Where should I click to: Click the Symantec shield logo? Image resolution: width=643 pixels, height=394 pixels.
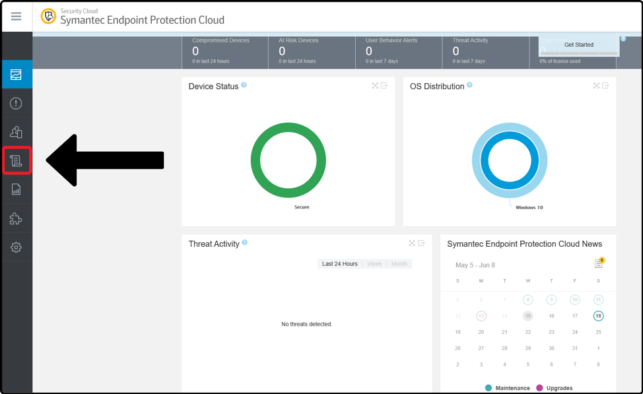pyautogui.click(x=48, y=16)
